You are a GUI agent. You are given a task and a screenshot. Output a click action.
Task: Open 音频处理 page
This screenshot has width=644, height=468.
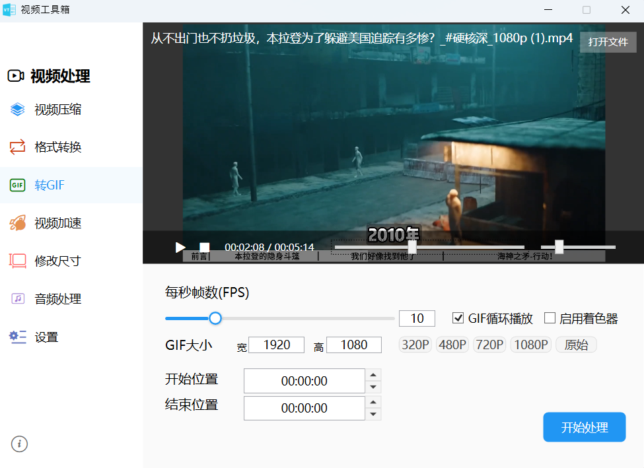pos(71,298)
